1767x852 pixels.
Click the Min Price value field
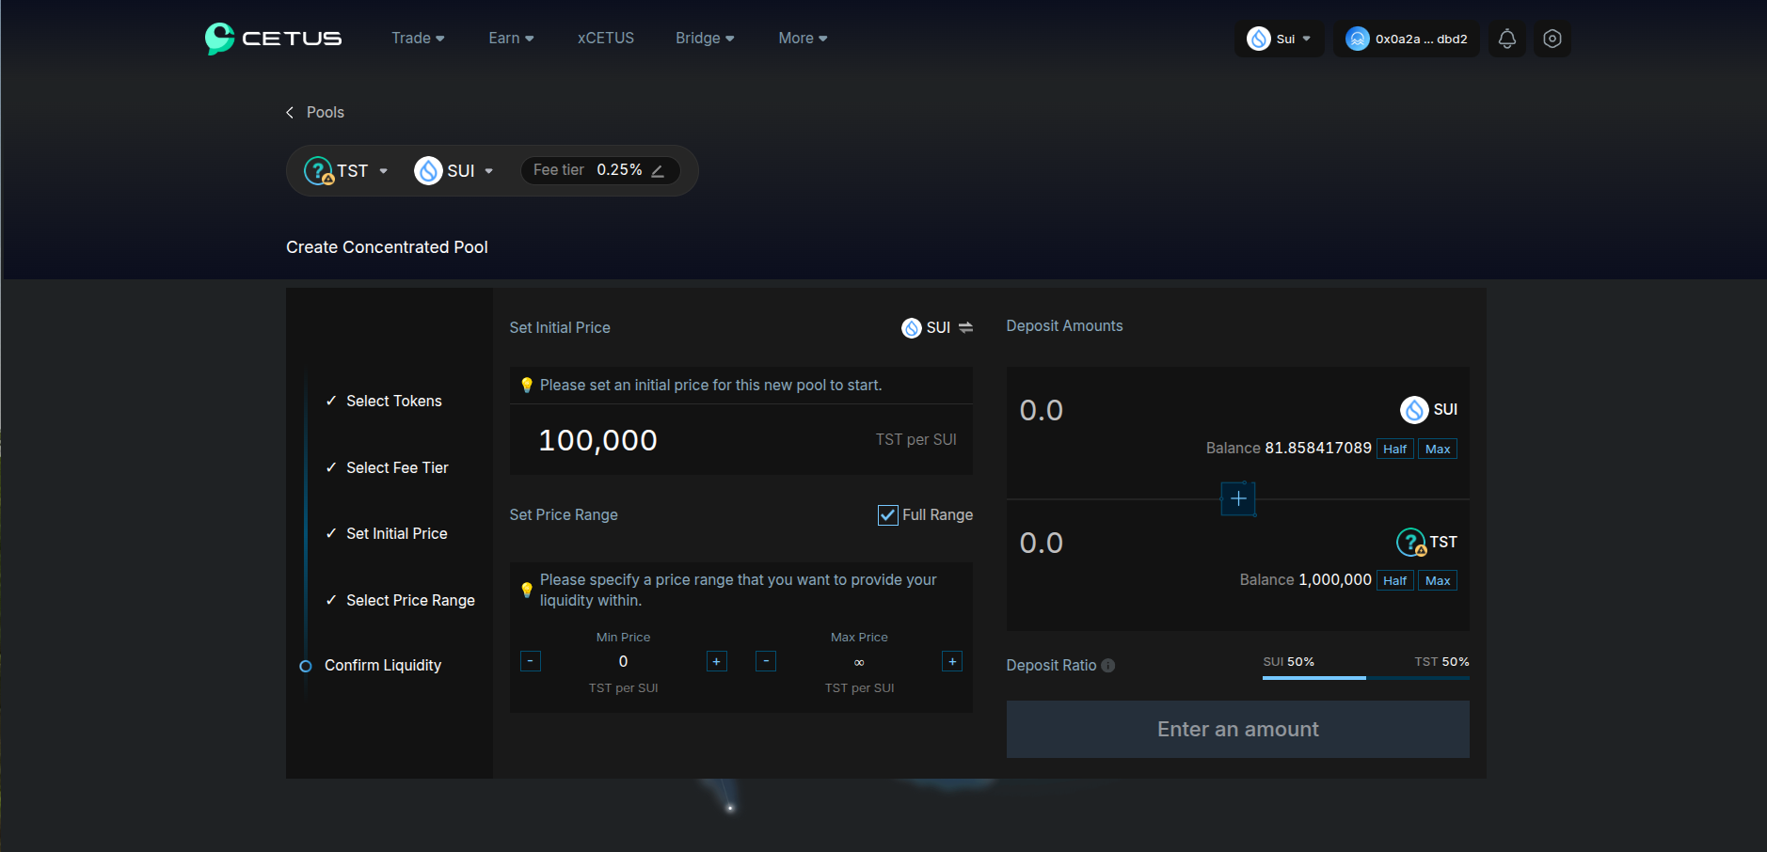[624, 662]
